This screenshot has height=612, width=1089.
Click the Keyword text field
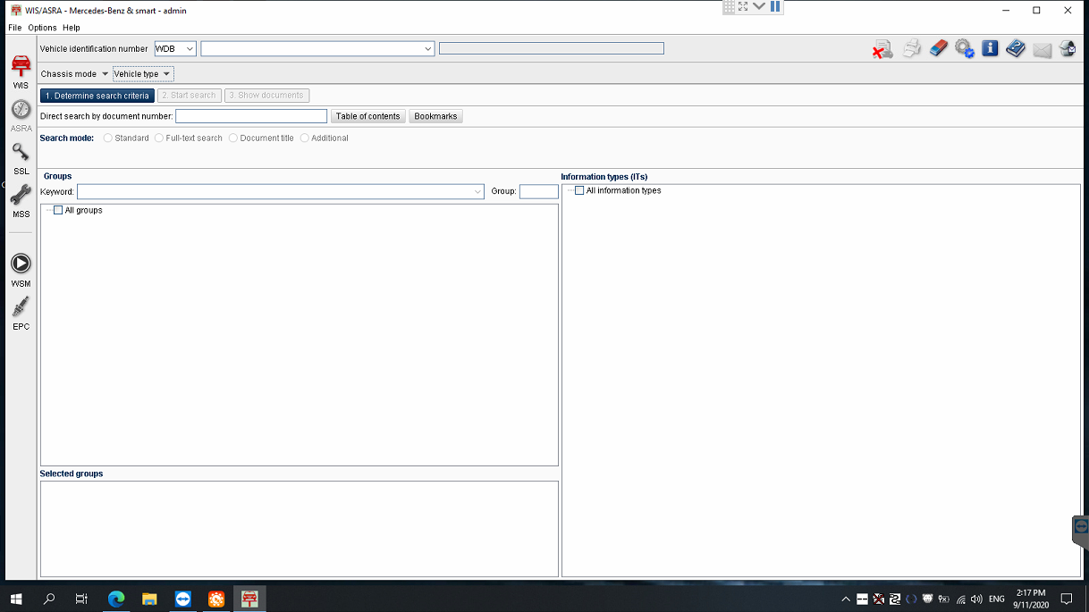tap(274, 191)
